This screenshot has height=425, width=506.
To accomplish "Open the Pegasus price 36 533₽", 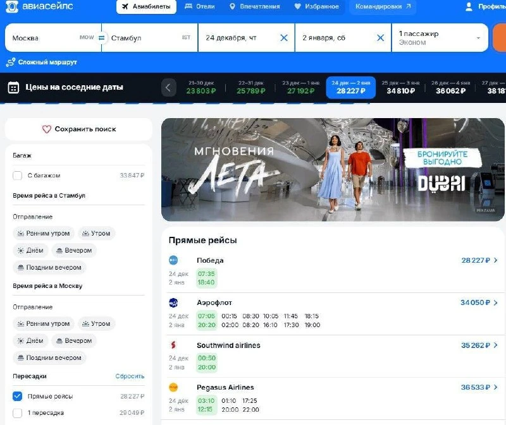I will pos(479,387).
